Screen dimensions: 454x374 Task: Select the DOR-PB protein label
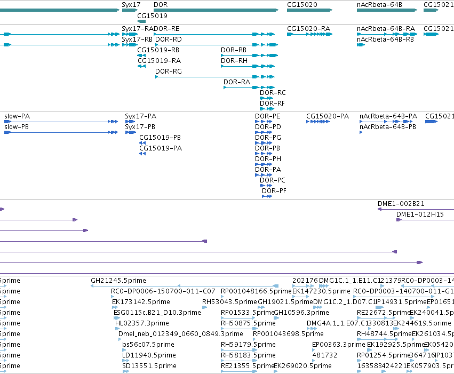(267, 148)
